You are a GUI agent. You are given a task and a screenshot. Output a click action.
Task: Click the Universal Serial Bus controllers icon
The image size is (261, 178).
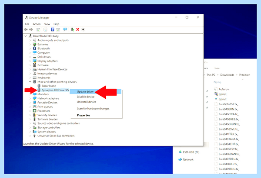[34, 136]
